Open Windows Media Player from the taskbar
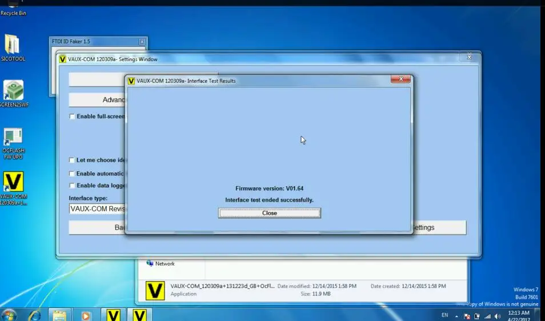 coord(86,315)
